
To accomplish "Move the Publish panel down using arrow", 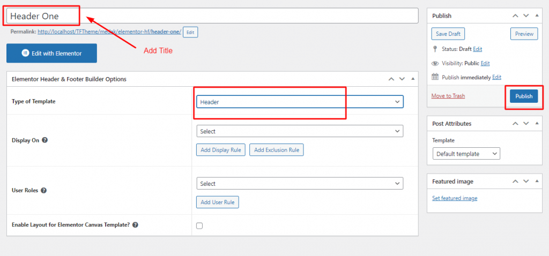I will (x=526, y=16).
